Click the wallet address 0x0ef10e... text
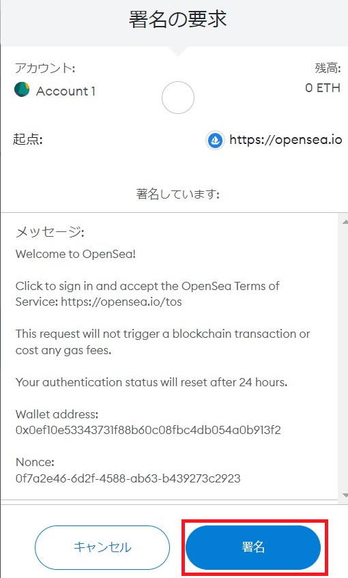 click(x=148, y=430)
